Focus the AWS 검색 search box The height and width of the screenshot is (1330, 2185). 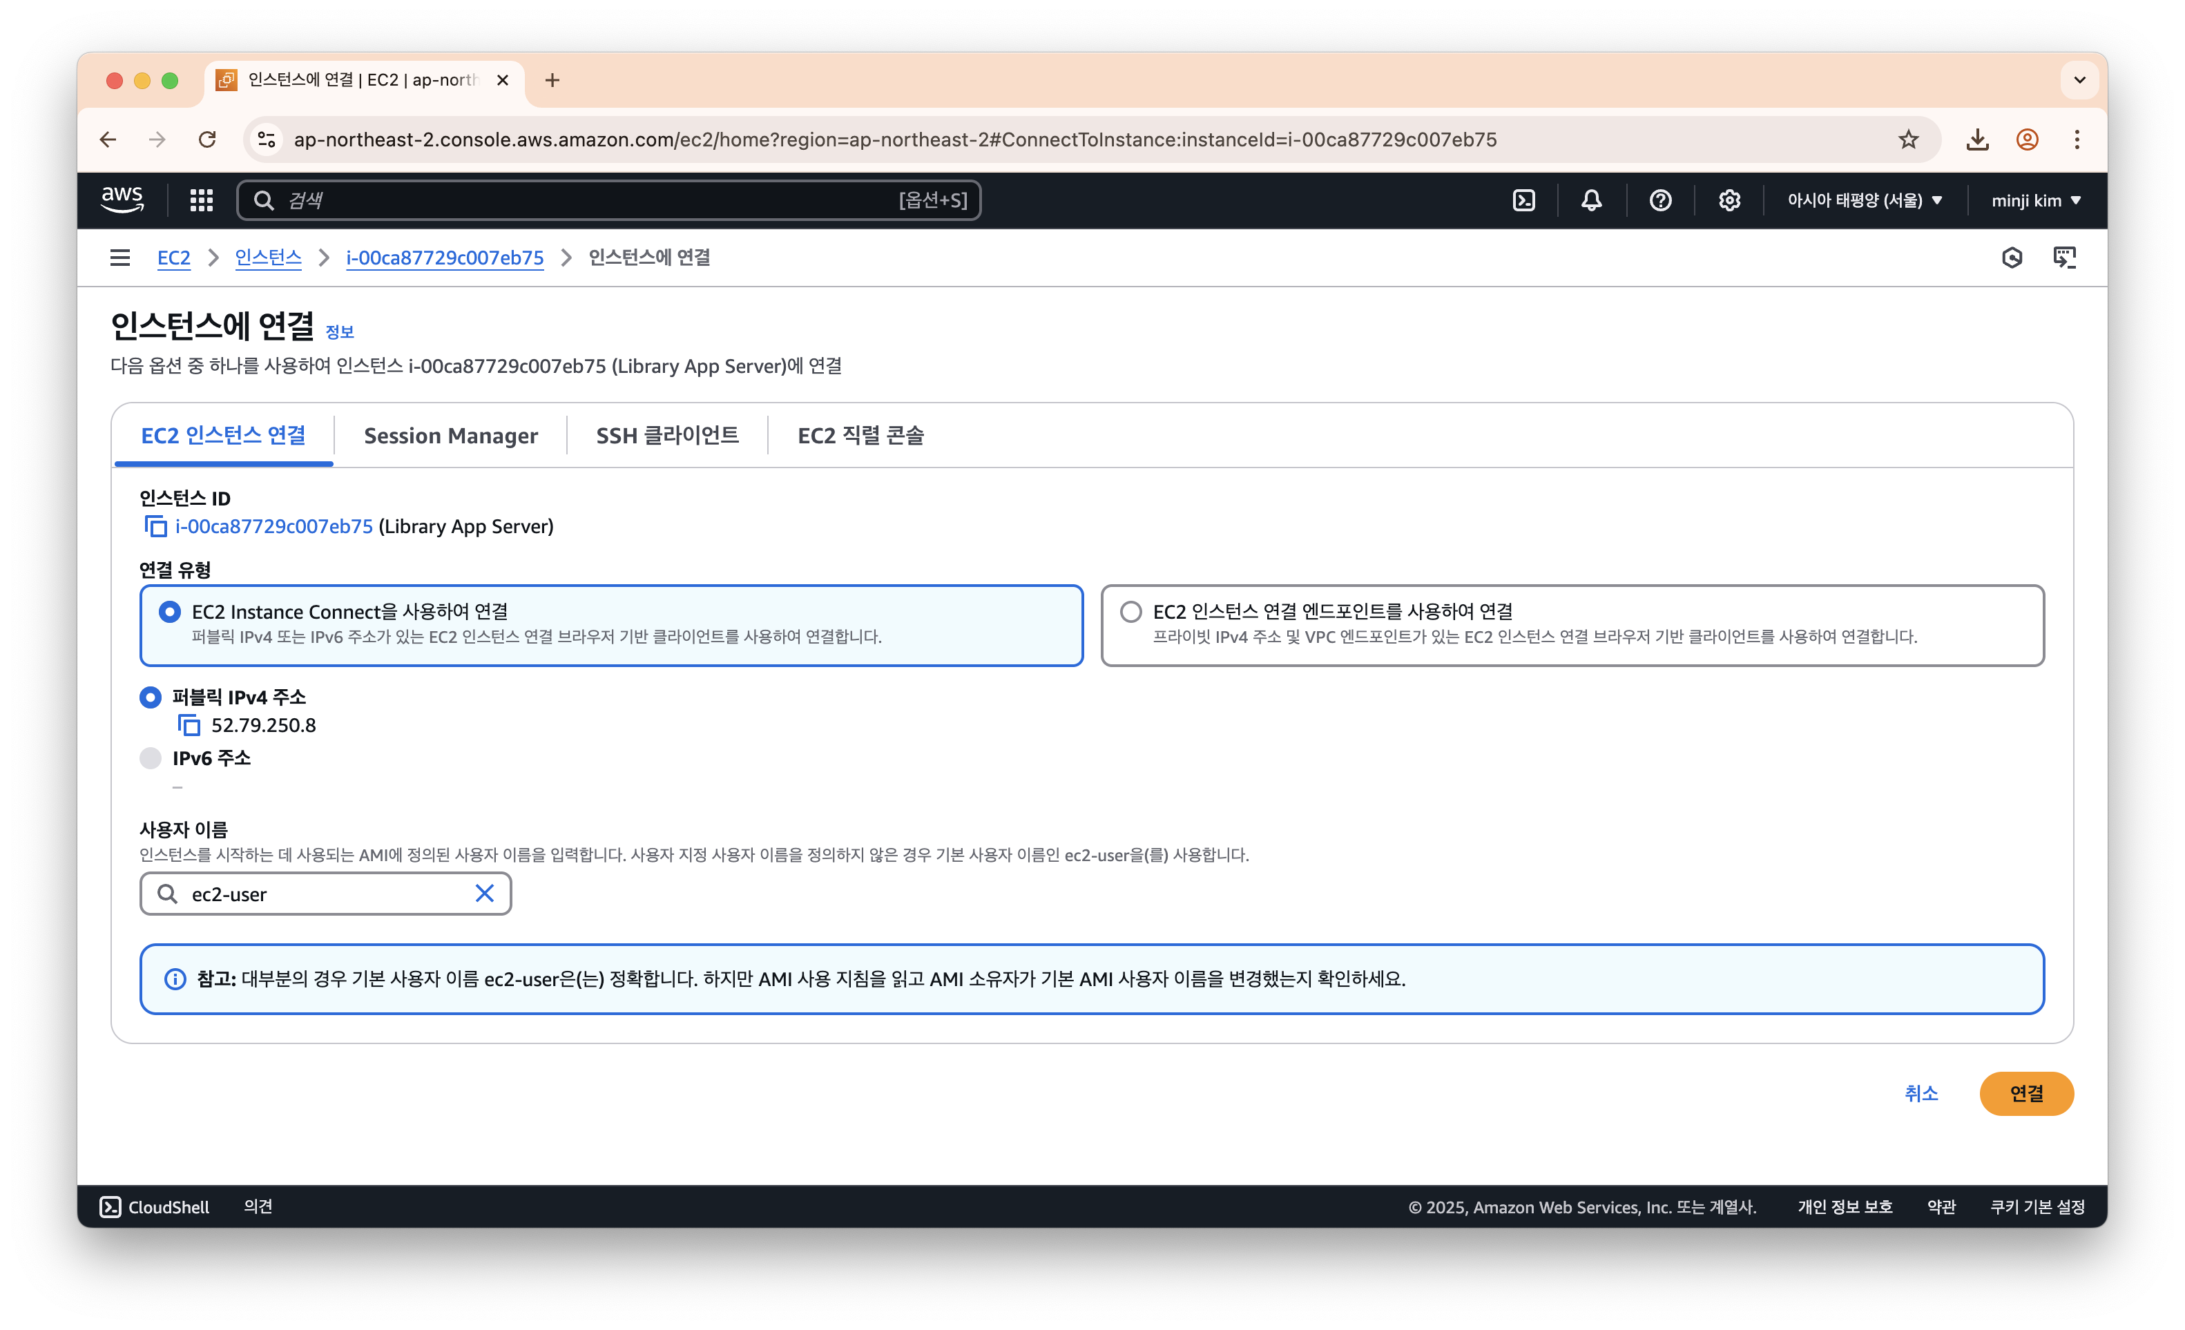pyautogui.click(x=608, y=200)
